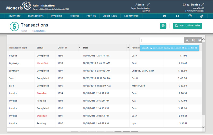Open the Reports menu

pos(74,16)
